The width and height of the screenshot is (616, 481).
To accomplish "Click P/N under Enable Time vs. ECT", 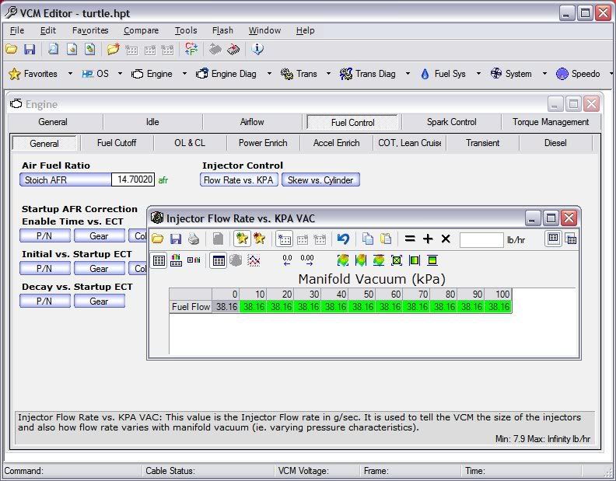I will coord(45,236).
